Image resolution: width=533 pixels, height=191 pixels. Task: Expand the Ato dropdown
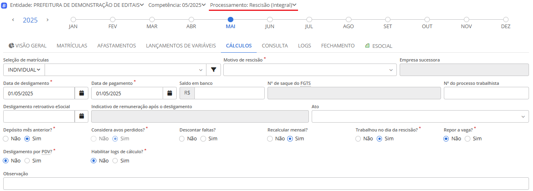click(420, 116)
